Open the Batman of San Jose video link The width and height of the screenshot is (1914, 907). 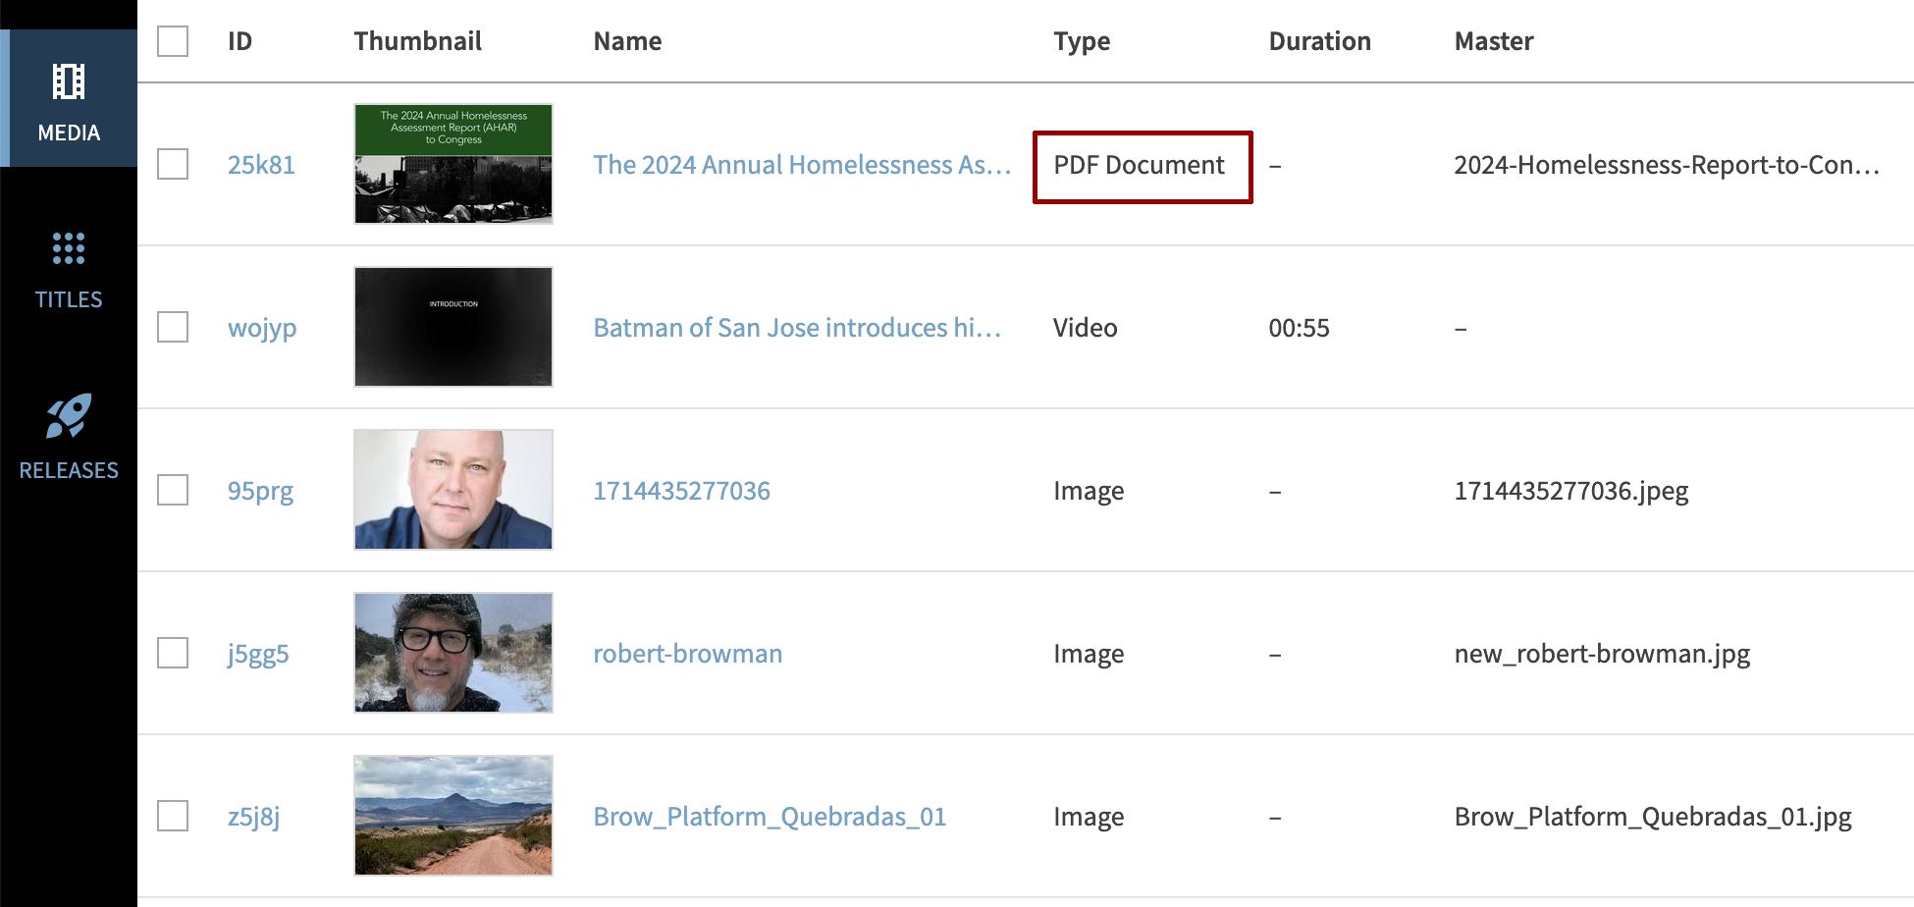(797, 327)
